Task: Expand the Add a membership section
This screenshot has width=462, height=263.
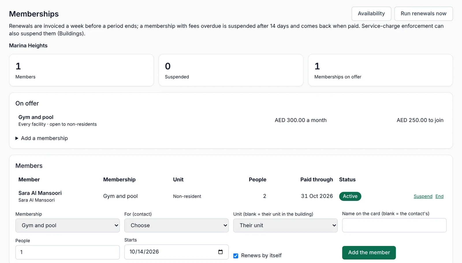Action: coord(42,138)
